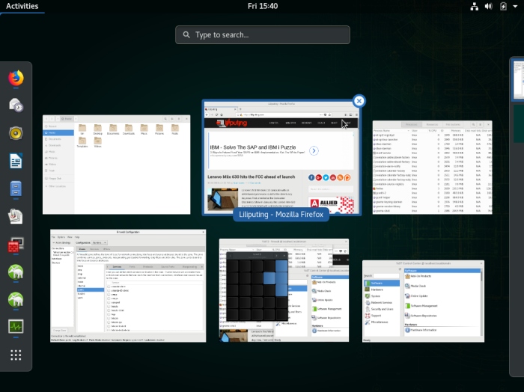This screenshot has width=524, height=392.
Task: Open the mail and calendar dock icon
Action: tap(16, 105)
